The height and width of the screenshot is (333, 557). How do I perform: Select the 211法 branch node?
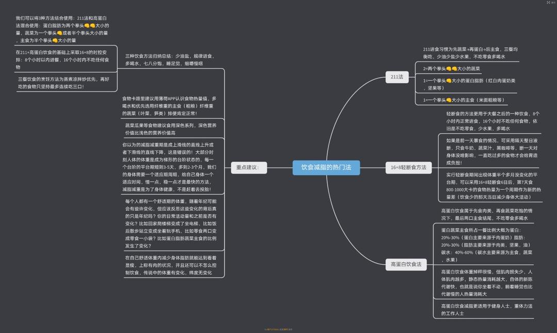point(397,77)
